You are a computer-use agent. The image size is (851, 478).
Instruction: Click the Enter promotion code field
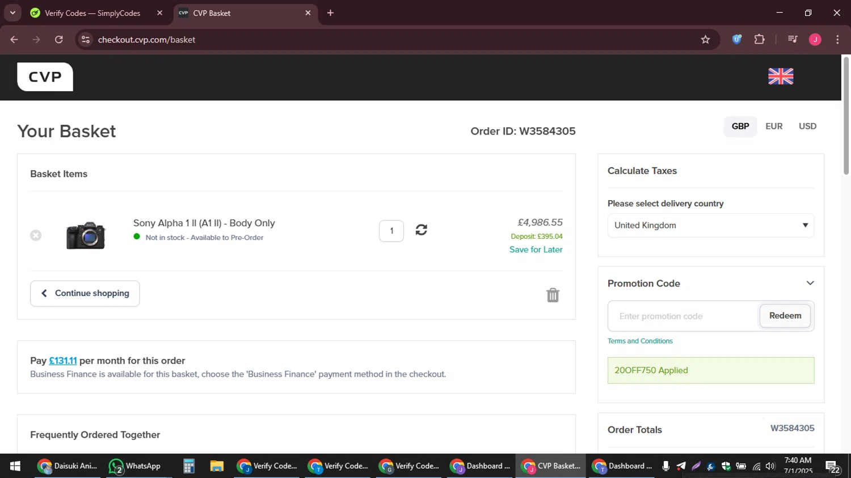[684, 316]
